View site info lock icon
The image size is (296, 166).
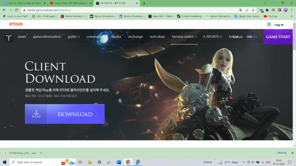click(x=24, y=10)
